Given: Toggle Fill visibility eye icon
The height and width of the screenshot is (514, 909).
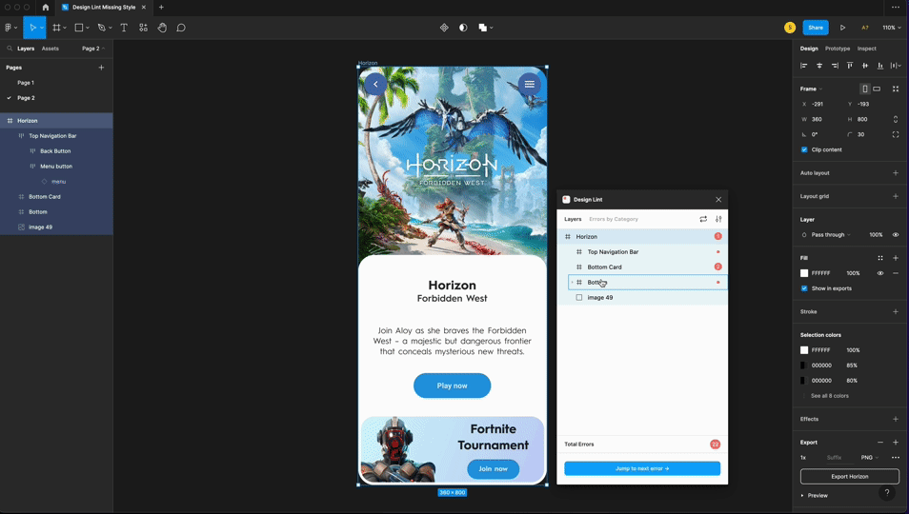Looking at the screenshot, I should 880,273.
